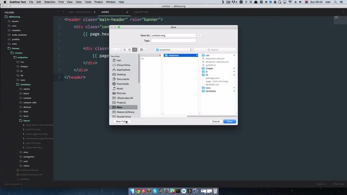Screen dimensions: 347x195
Task: Open Notification Center from menu bar
Action: [x=341, y=2]
